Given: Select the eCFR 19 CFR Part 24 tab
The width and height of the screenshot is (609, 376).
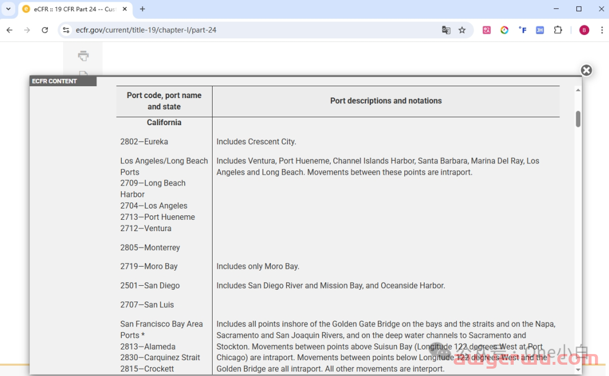Looking at the screenshot, I should tap(74, 9).
